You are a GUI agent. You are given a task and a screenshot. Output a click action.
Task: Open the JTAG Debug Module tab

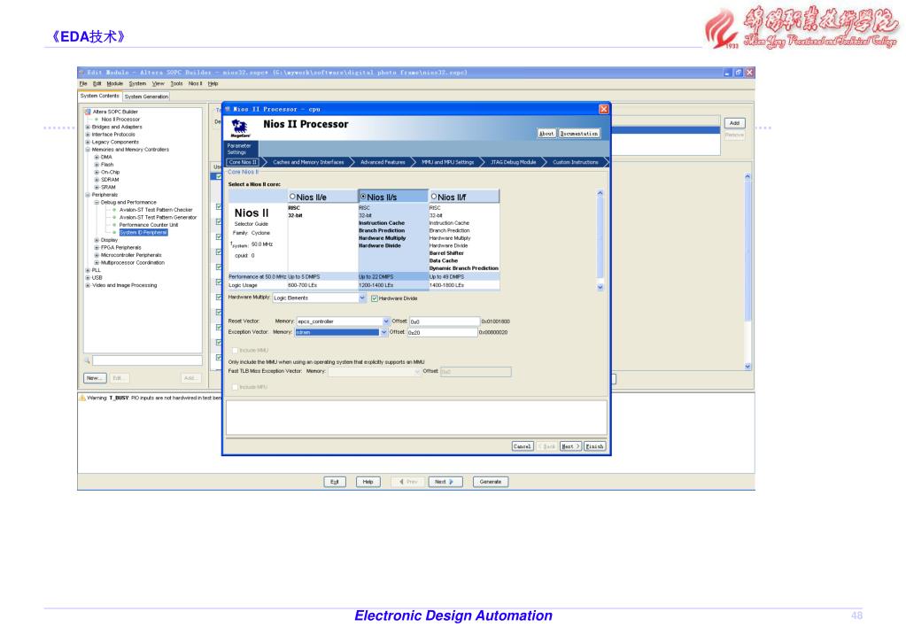tap(514, 162)
